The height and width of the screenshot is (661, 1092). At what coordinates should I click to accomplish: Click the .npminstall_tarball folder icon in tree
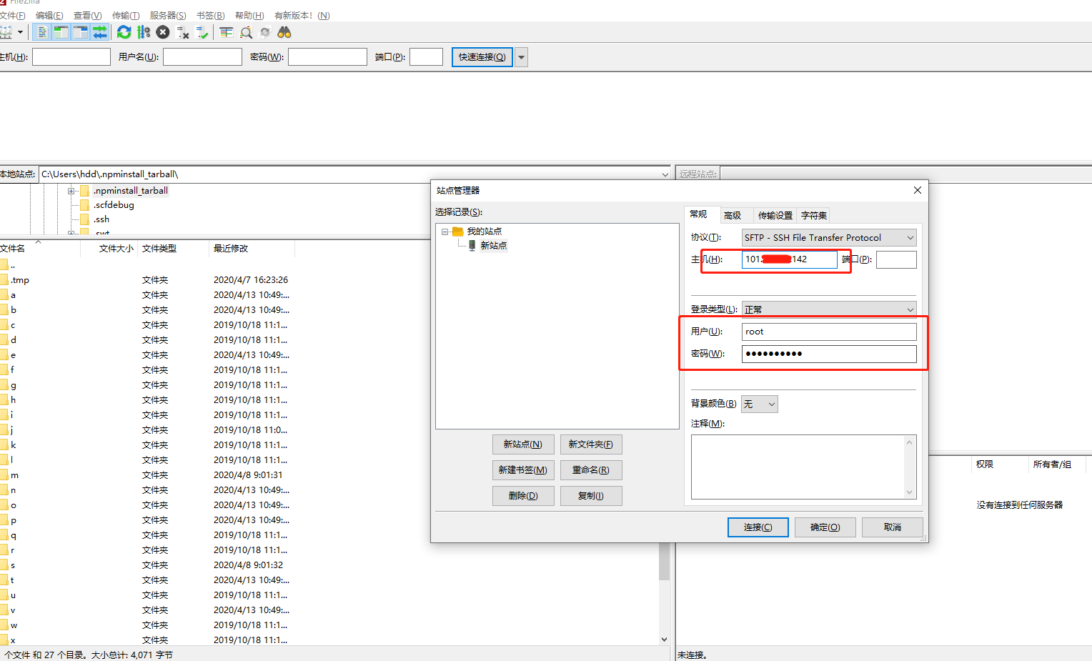(x=85, y=191)
